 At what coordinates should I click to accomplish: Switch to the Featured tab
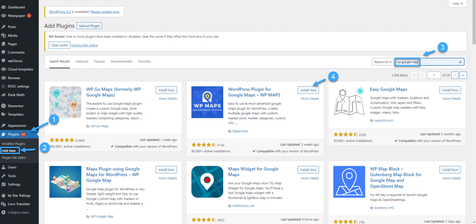(x=82, y=61)
